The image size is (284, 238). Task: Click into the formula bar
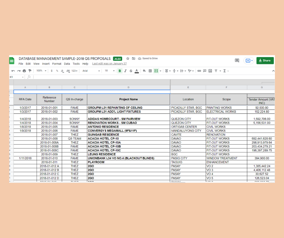click(154, 77)
